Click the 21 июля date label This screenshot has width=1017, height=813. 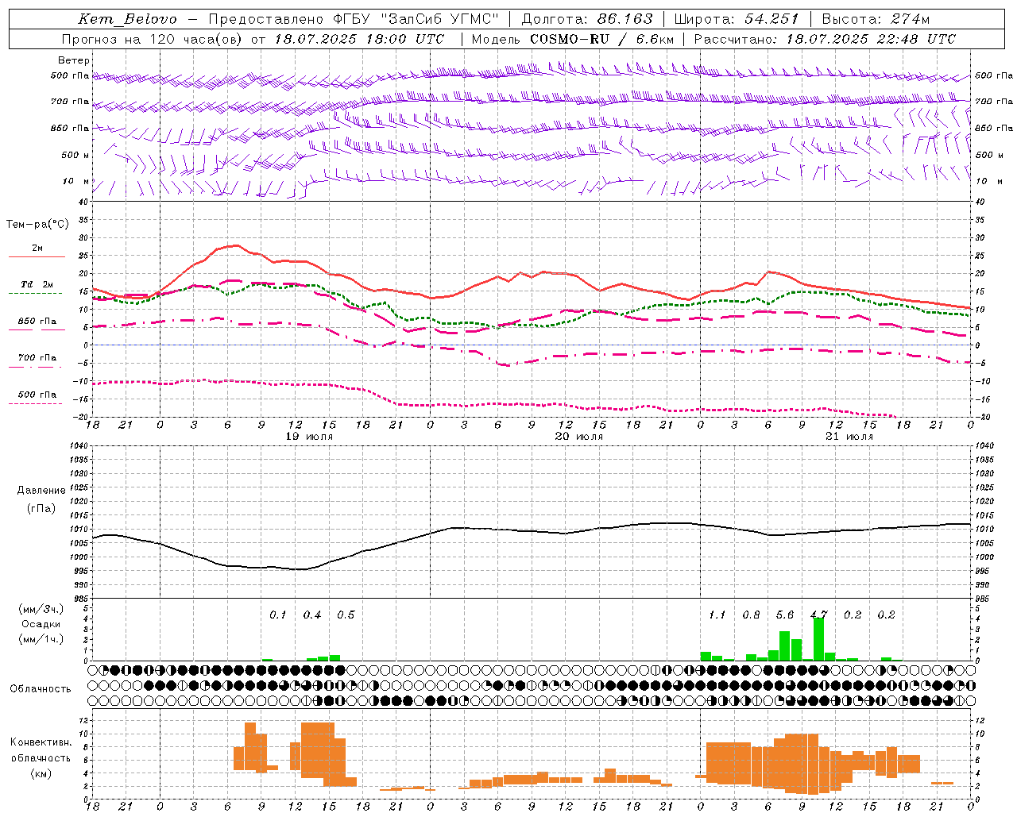click(x=849, y=437)
